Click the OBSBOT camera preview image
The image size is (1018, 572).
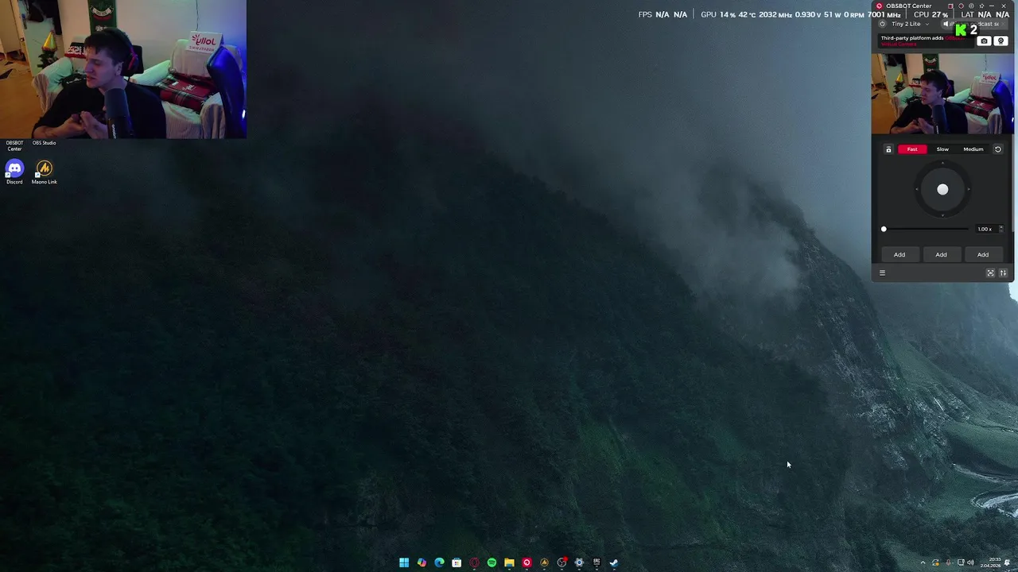pyautogui.click(x=942, y=94)
